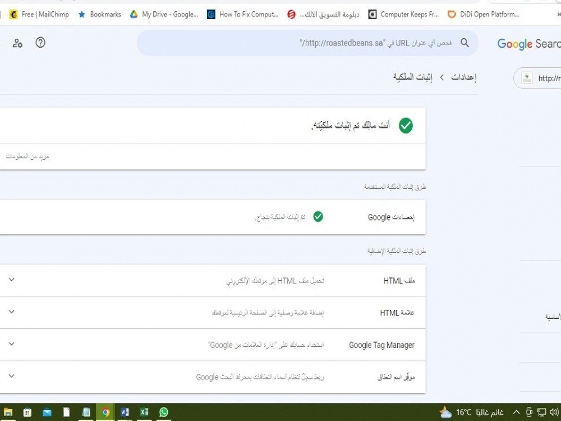Open the DiDi Open Platform bookmark
This screenshot has width=561, height=421.
point(484,15)
